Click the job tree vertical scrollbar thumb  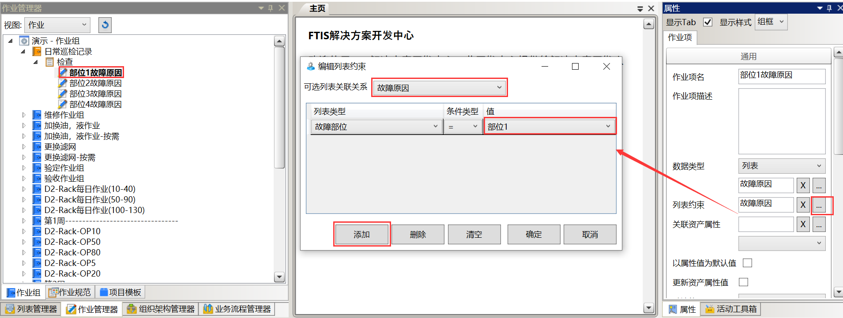click(x=279, y=108)
